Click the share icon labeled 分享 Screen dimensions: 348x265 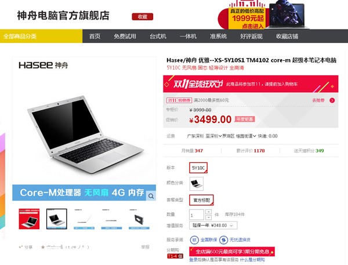click(x=21, y=247)
